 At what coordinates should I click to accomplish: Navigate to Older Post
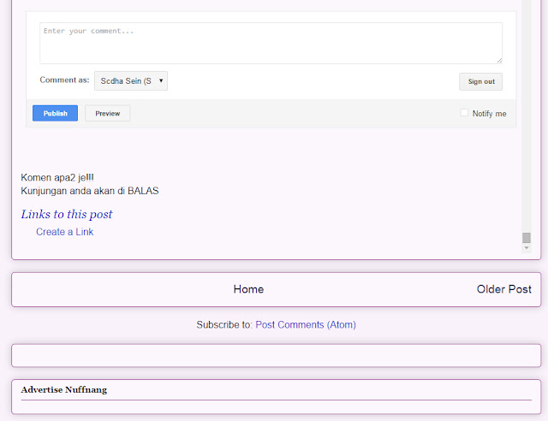click(504, 289)
